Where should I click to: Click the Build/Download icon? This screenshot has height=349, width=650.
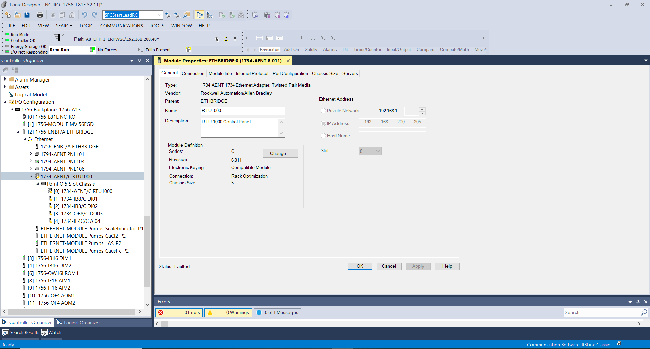click(241, 15)
